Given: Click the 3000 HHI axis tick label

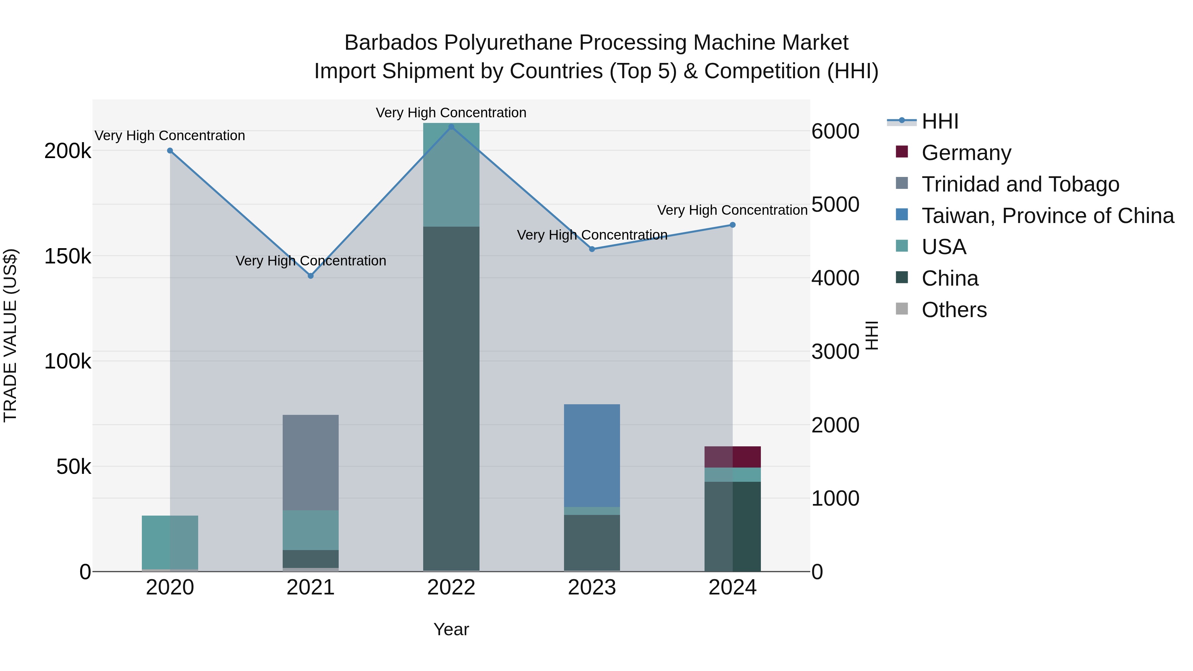Looking at the screenshot, I should click(835, 352).
